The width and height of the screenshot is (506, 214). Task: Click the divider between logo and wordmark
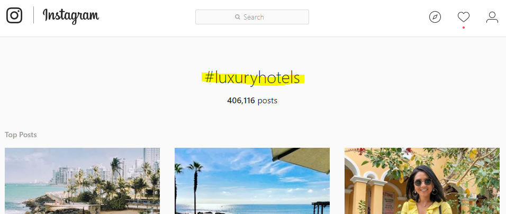33,15
